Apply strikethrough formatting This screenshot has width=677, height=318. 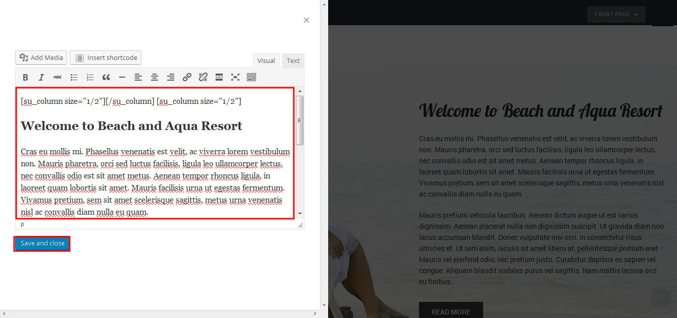click(58, 77)
